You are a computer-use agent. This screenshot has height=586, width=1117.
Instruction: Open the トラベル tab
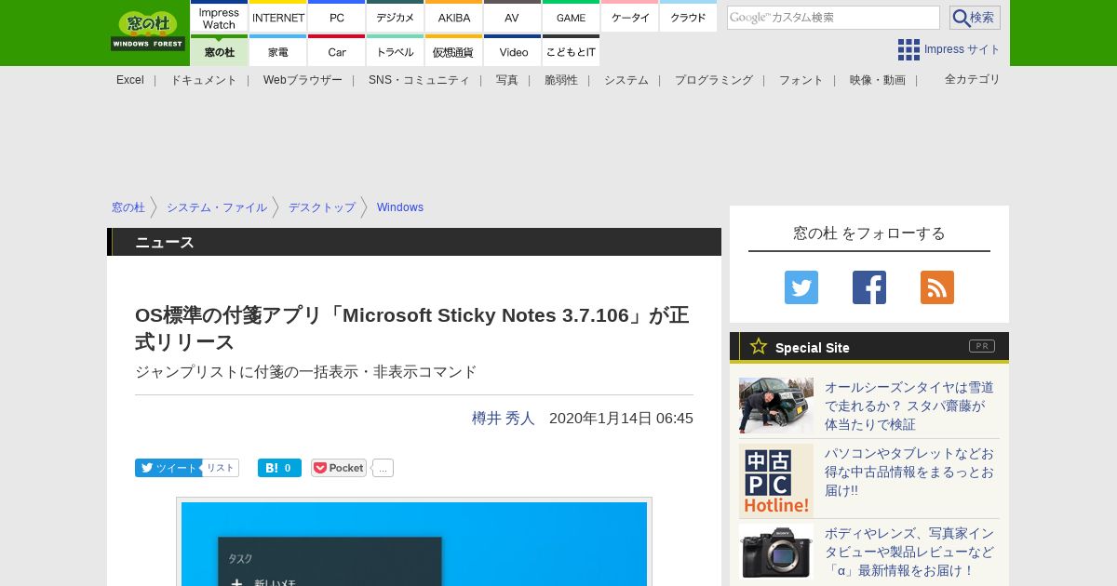[x=396, y=51]
